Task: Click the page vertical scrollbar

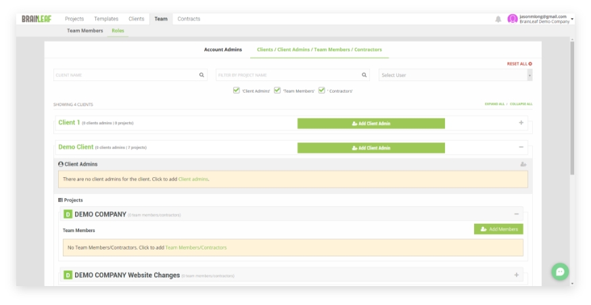Action: 573,108
